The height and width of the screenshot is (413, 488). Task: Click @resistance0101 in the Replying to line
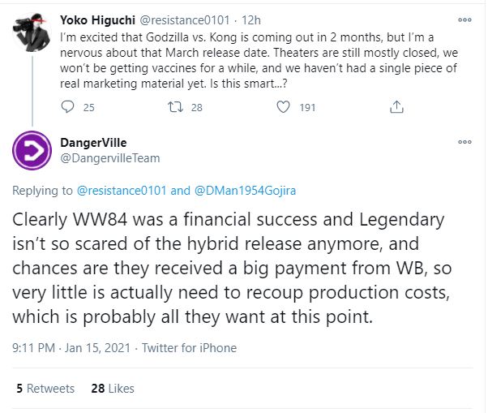(x=122, y=191)
